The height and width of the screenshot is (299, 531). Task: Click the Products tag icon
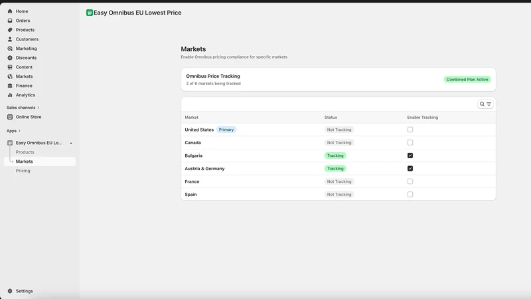point(10,30)
